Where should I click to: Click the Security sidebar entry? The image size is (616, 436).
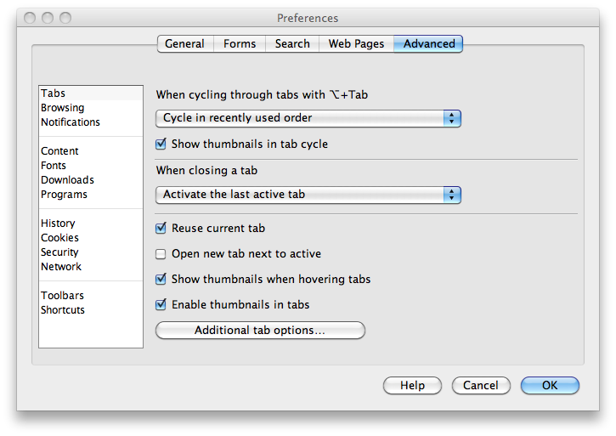tap(59, 252)
